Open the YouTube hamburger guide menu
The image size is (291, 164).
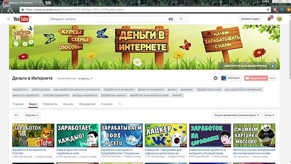coord(9,19)
